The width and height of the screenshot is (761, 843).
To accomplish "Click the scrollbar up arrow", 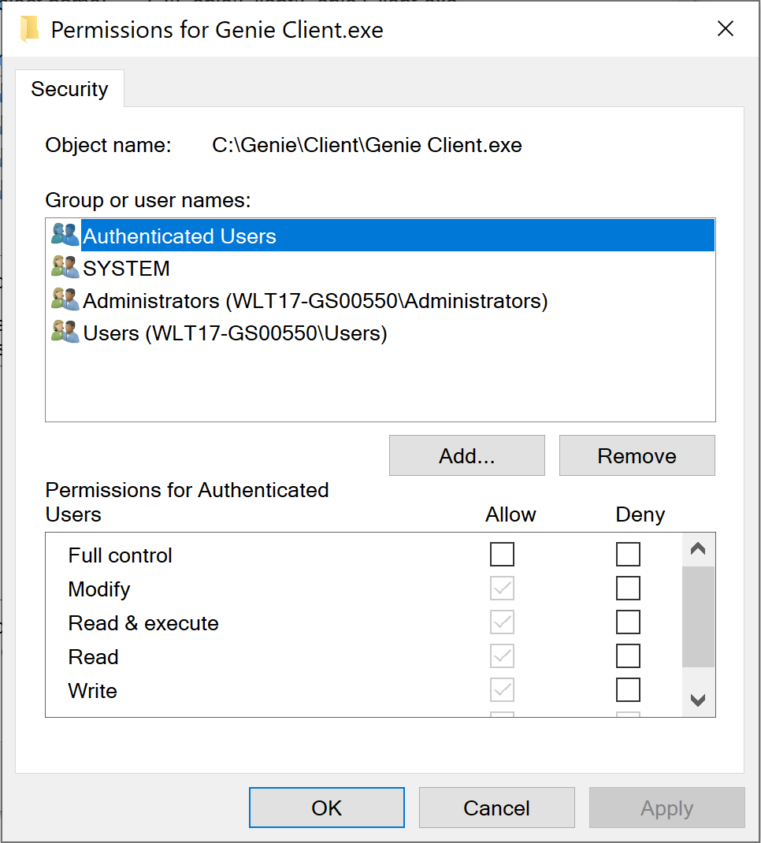I will tap(698, 548).
